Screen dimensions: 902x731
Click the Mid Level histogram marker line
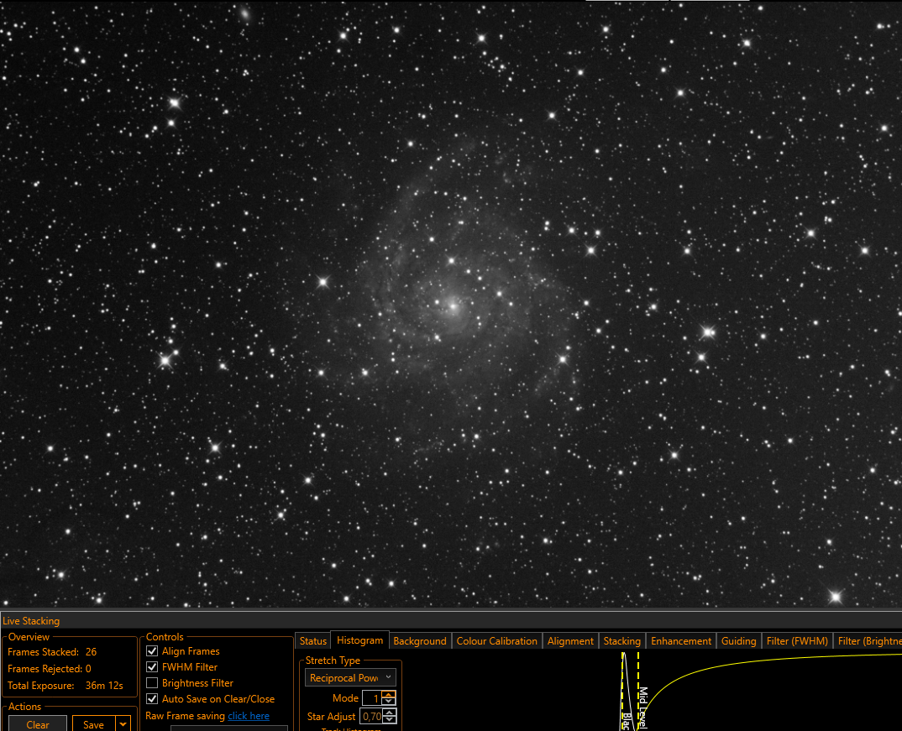[x=638, y=690]
